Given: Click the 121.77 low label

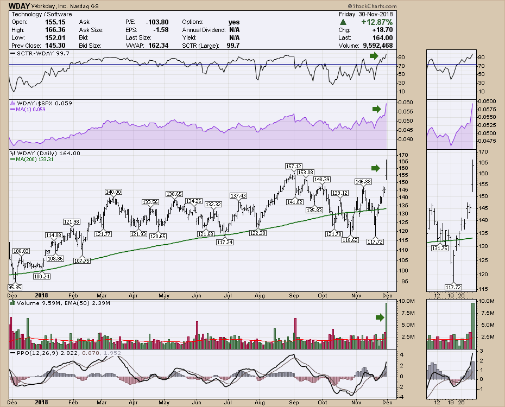Looking at the screenshot, I should point(103,234).
